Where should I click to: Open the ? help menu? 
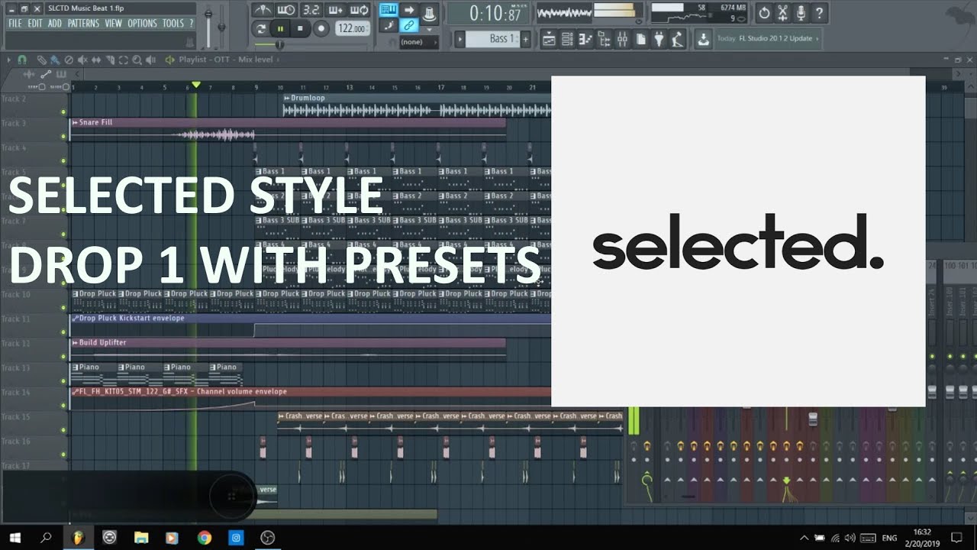coord(192,24)
